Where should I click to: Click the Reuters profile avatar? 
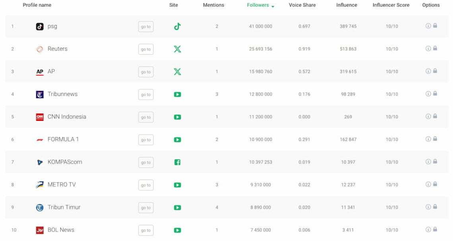click(40, 49)
